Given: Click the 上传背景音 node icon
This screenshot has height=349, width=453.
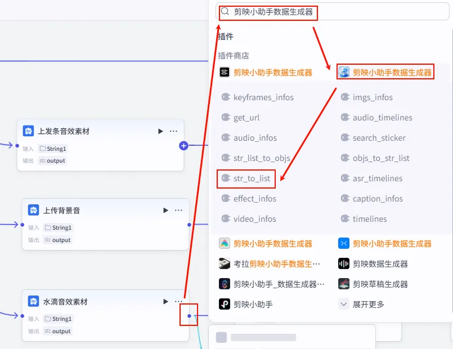Looking at the screenshot, I should tap(34, 210).
